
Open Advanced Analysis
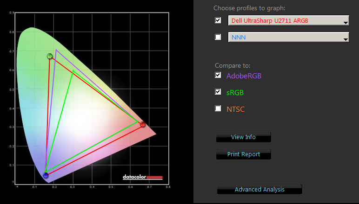(x=259, y=190)
